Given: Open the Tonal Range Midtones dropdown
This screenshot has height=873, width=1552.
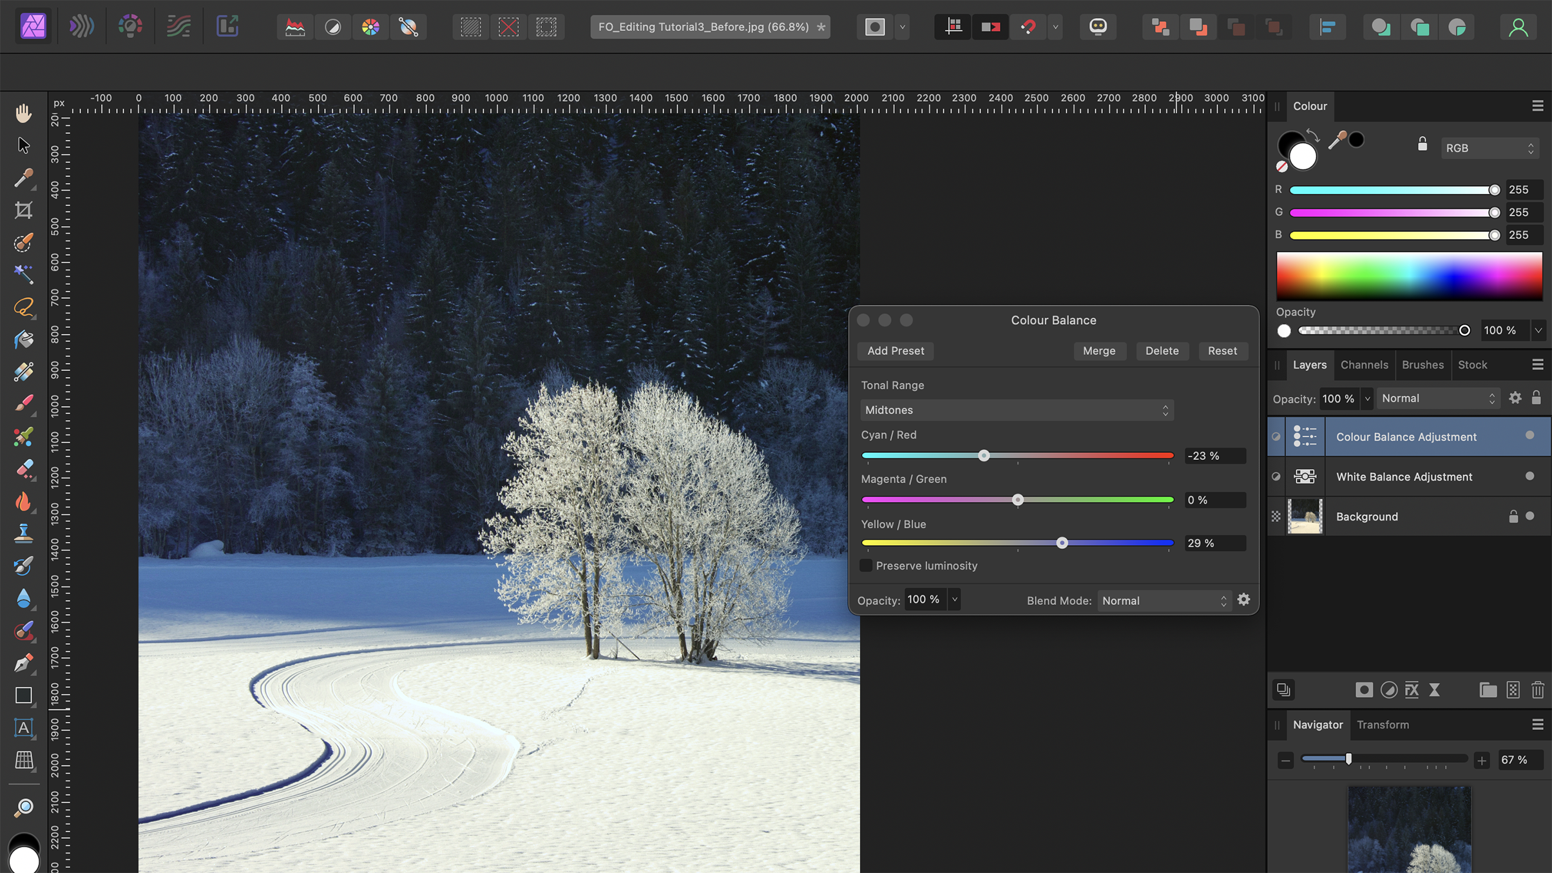Looking at the screenshot, I should [1017, 410].
